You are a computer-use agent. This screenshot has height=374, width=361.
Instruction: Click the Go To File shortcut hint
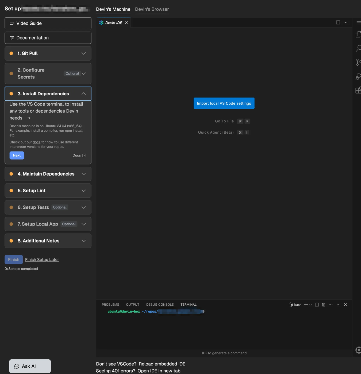(232, 121)
